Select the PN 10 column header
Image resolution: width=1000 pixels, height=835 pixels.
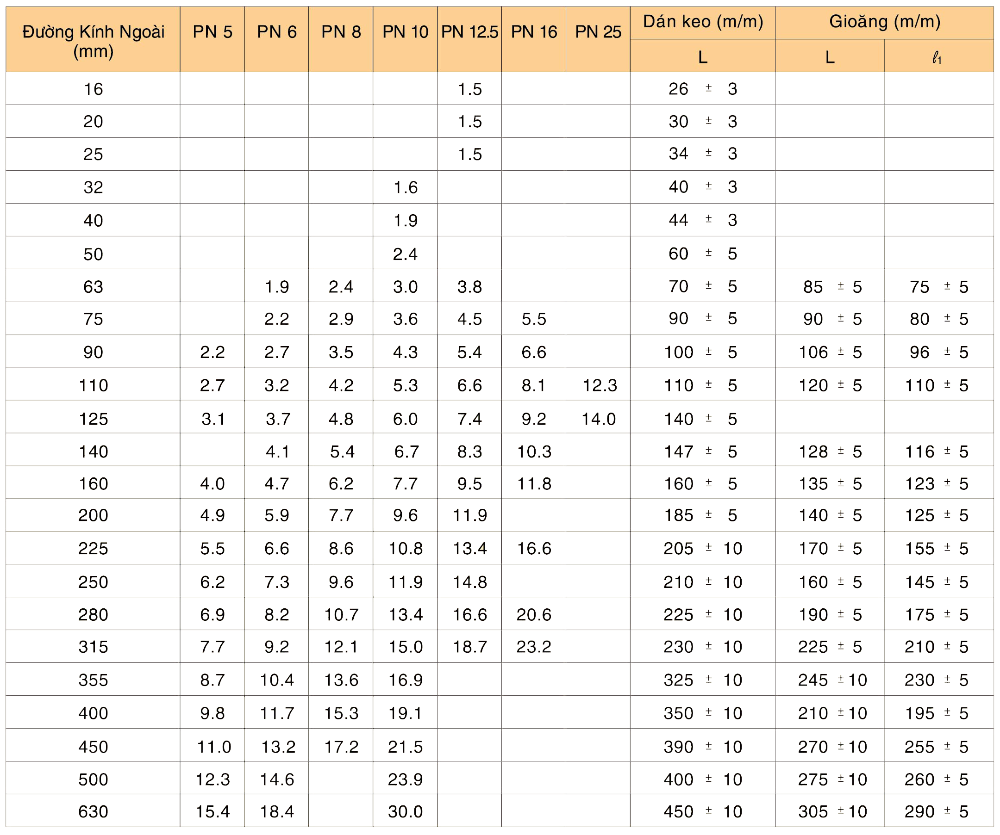405,32
